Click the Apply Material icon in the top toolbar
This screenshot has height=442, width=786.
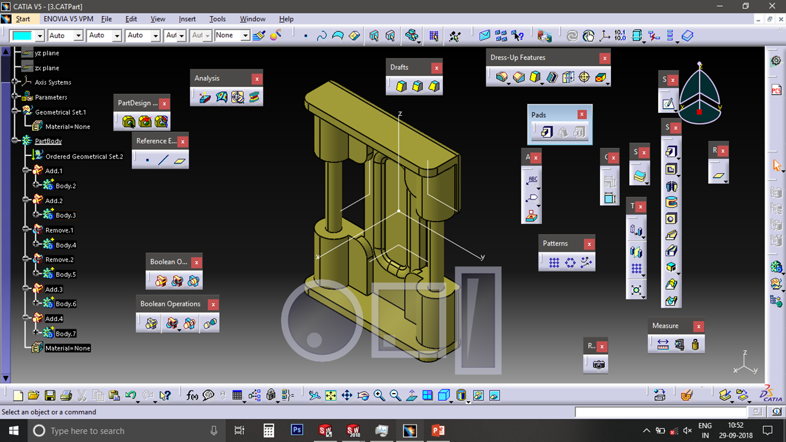click(x=543, y=36)
